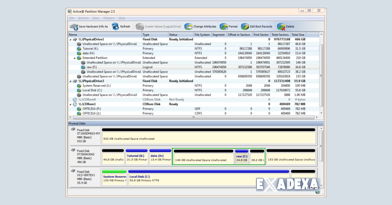Viewport: 392px width, 205px height.
Task: Open the Actions menu
Action: pos(83,18)
